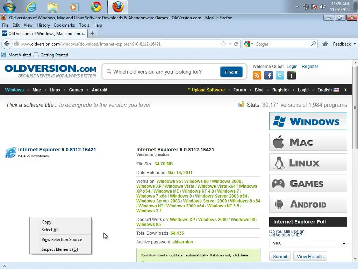
Task: Select Android in the black nav bar
Action: [100, 90]
